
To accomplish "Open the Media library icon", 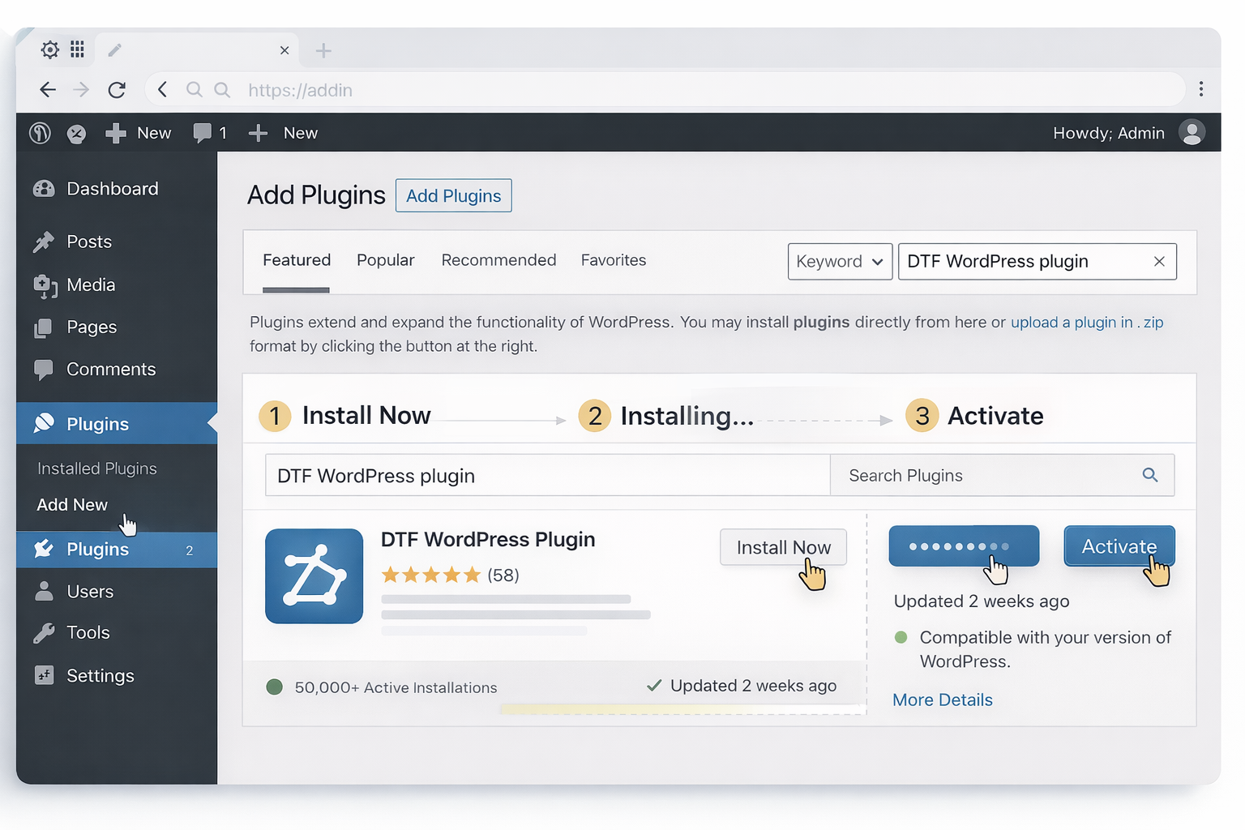I will click(44, 285).
